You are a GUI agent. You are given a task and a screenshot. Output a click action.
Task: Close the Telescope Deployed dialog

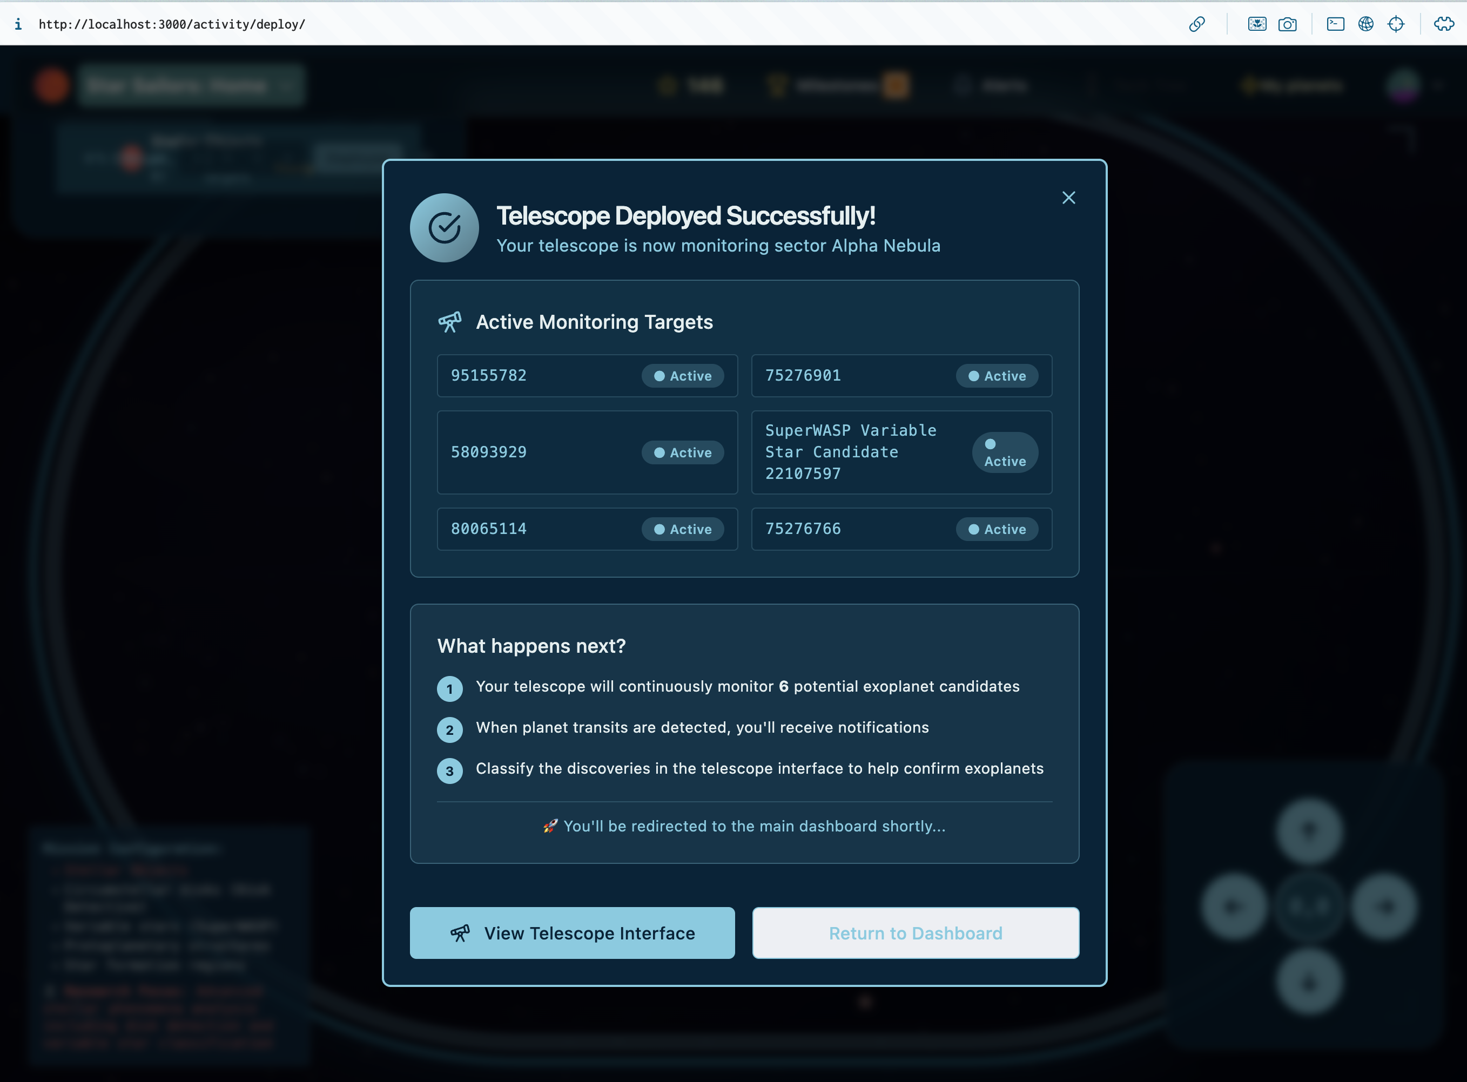(x=1068, y=198)
